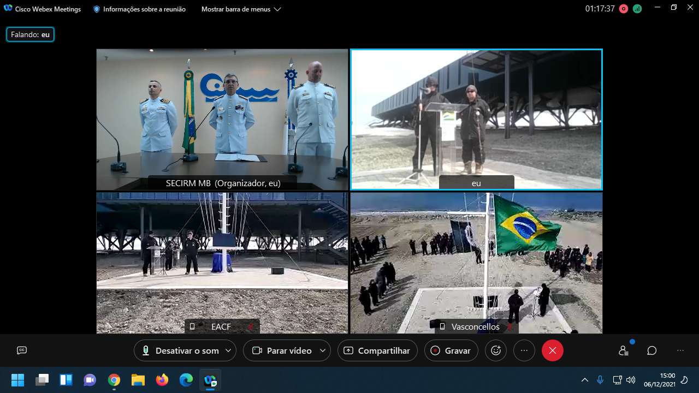Open the participants panel icon

click(x=624, y=350)
